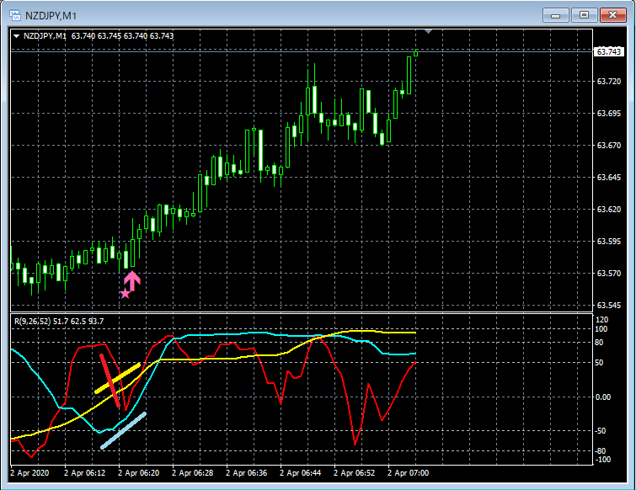Click the 63.695 price scale label
This screenshot has height=490, width=636.
coord(609,114)
